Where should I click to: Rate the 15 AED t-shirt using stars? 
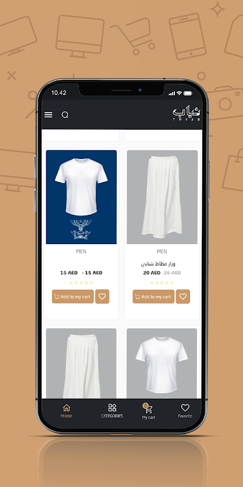(x=81, y=282)
